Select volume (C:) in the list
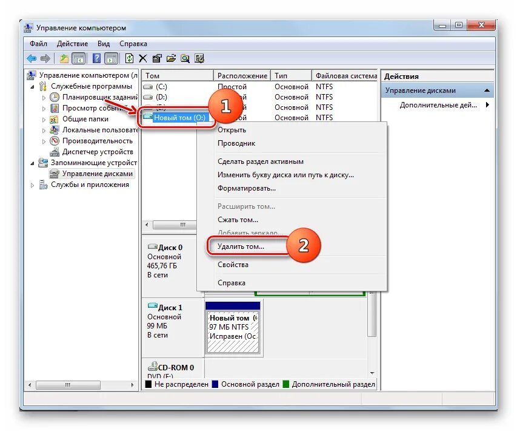This screenshot has height=431, width=517. pos(161,87)
